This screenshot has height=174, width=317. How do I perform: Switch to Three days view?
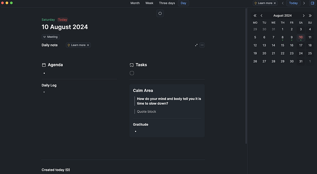point(167,3)
